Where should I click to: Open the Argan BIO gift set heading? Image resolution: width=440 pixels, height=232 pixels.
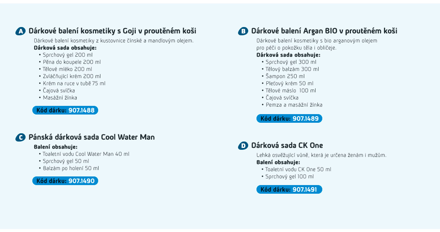(x=324, y=31)
